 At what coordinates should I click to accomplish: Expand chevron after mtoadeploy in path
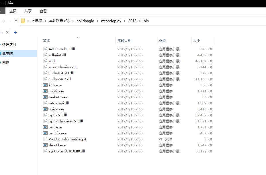pos(125,21)
